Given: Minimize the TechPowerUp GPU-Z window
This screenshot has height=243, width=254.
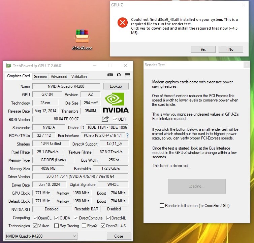Looking at the screenshot, I should pyautogui.click(x=95, y=66).
